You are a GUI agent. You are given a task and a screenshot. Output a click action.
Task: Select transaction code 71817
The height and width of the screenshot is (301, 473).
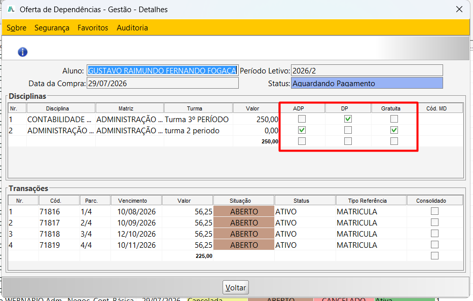(59, 223)
